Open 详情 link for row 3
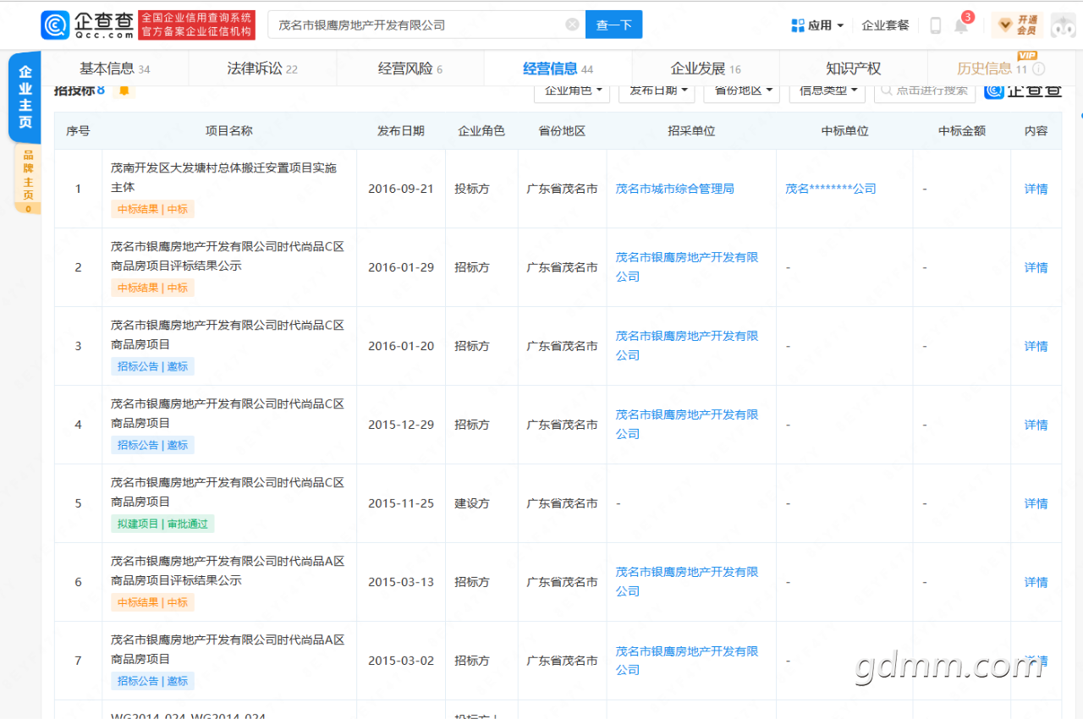The image size is (1083, 719). [1036, 346]
